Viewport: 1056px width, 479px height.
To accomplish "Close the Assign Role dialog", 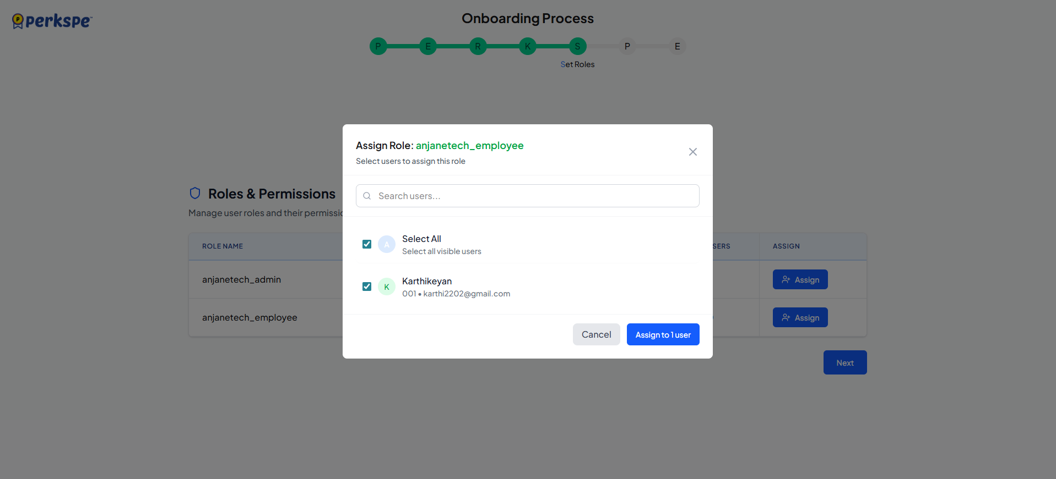I will click(692, 152).
